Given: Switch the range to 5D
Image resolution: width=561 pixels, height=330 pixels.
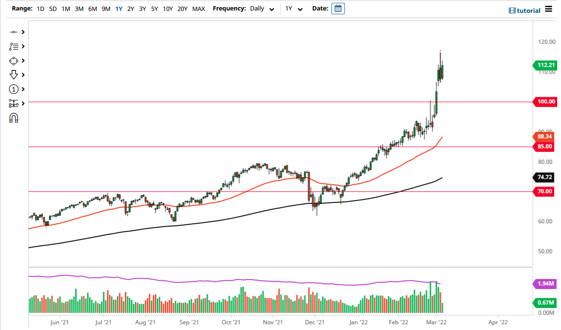Looking at the screenshot, I should point(52,9).
